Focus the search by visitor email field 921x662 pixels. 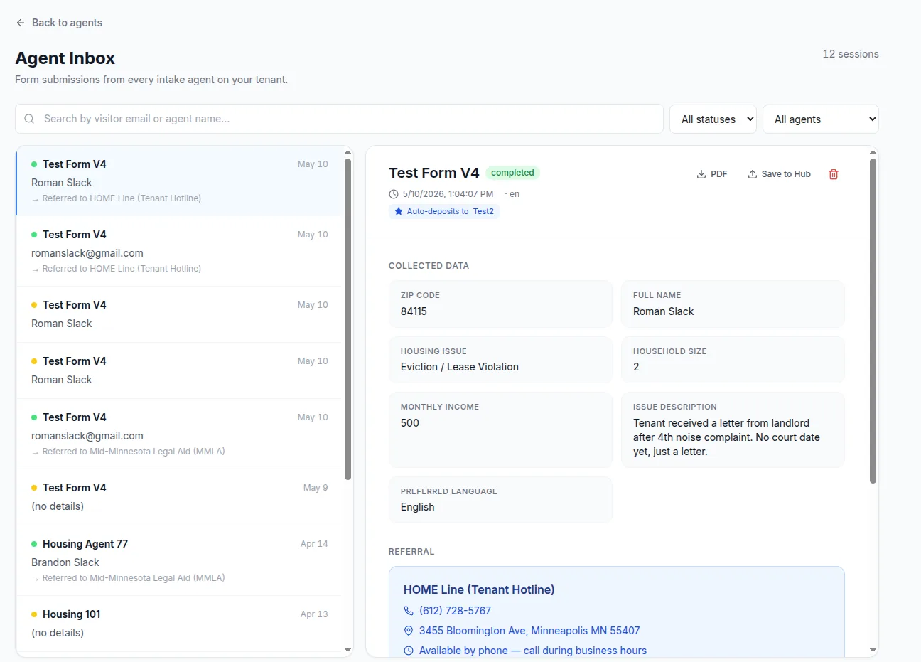click(x=339, y=119)
